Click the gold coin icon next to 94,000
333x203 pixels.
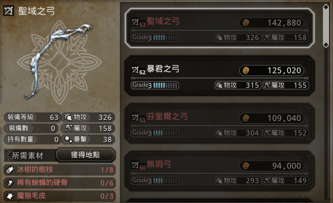click(246, 166)
